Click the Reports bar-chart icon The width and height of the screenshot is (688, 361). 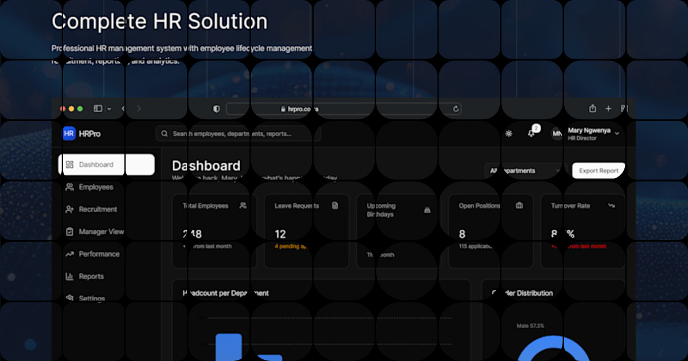69,276
